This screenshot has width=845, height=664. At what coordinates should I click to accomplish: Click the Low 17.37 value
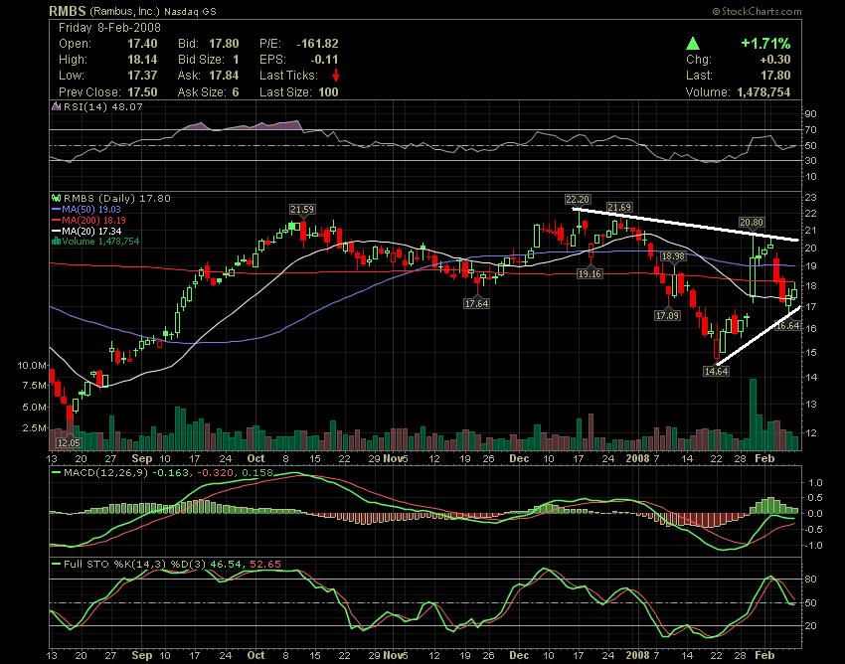142,76
